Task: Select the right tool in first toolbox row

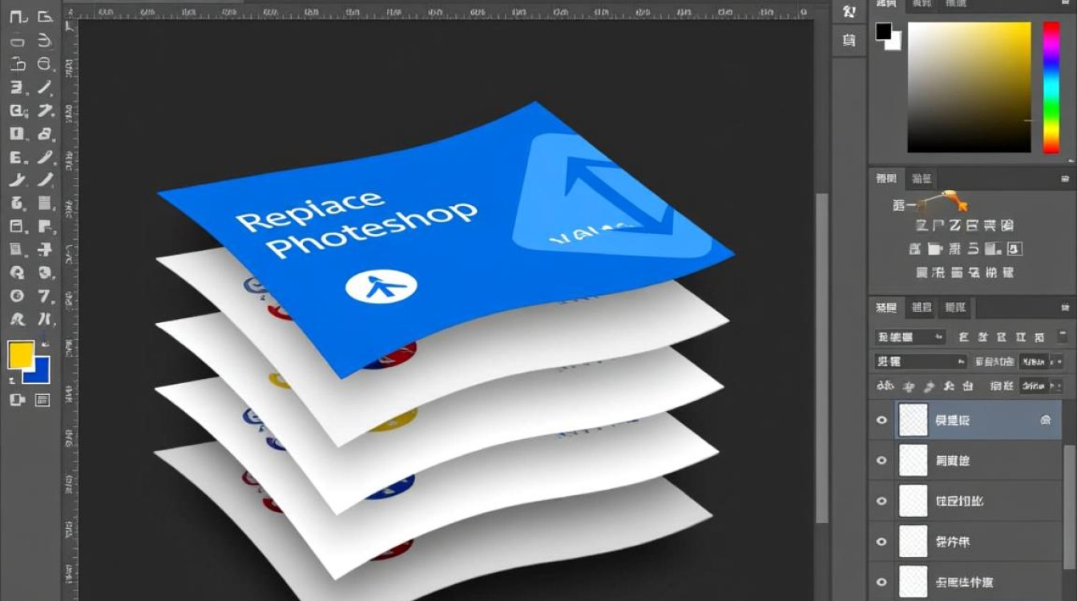Action: coord(45,16)
